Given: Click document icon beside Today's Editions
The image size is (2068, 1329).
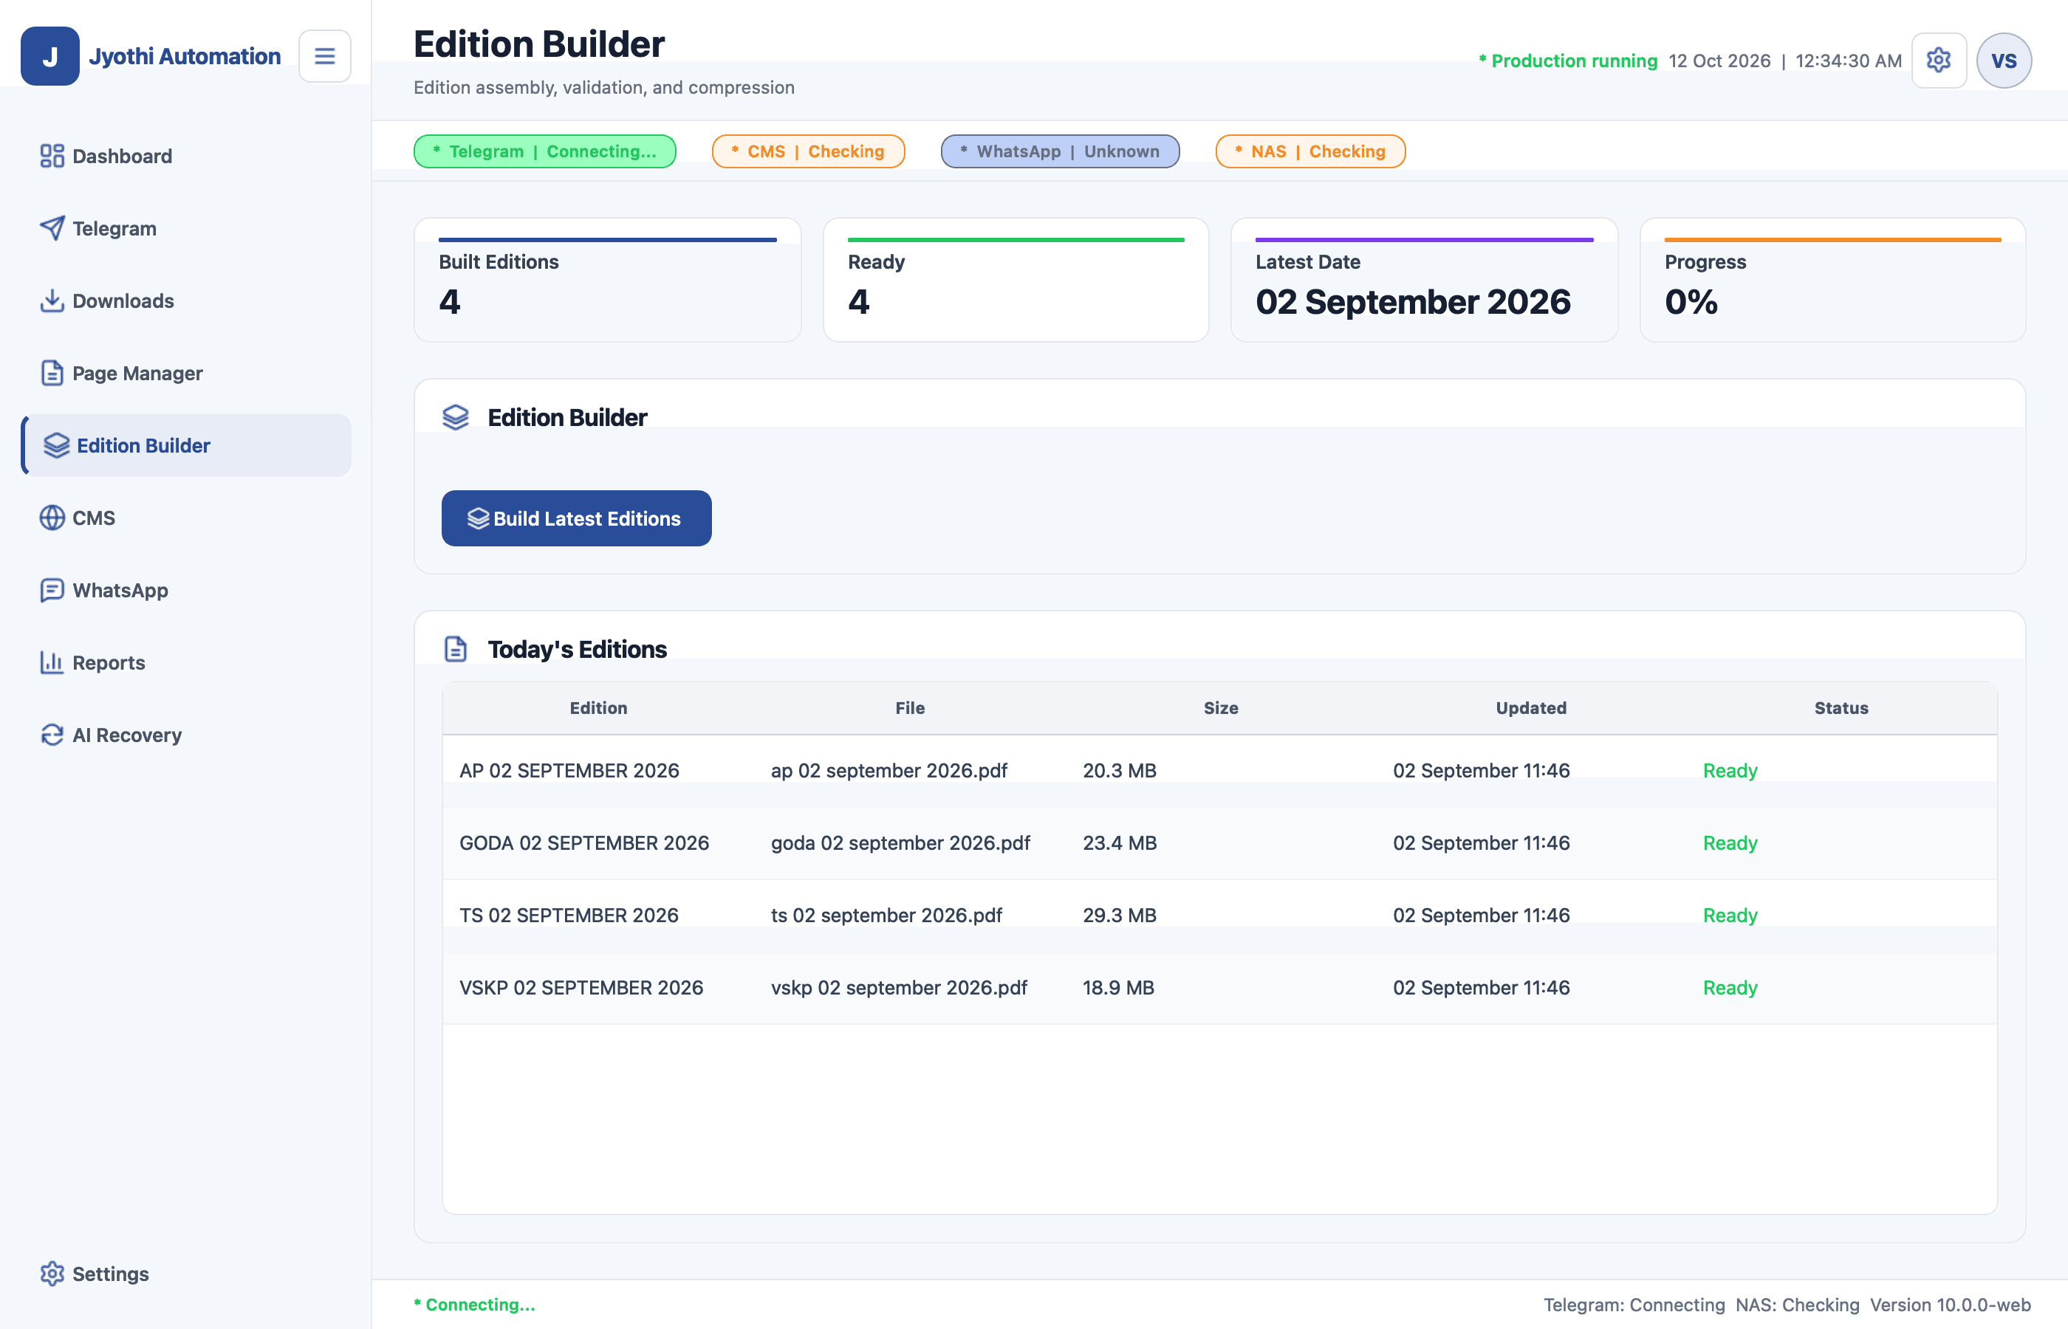Looking at the screenshot, I should pyautogui.click(x=456, y=649).
